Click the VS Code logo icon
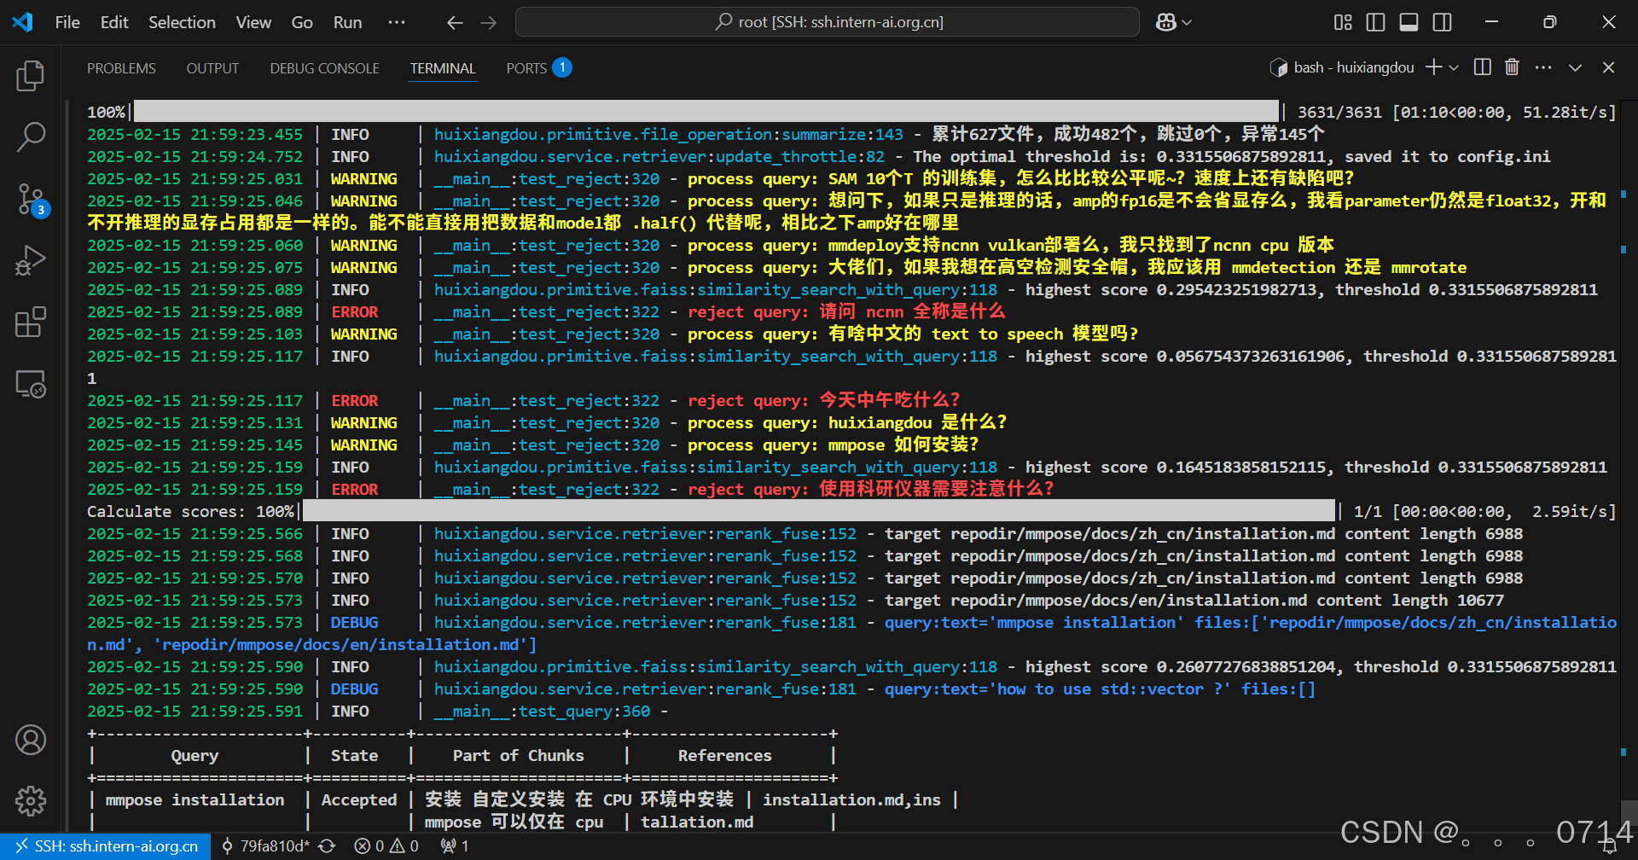The image size is (1638, 860). (x=23, y=22)
